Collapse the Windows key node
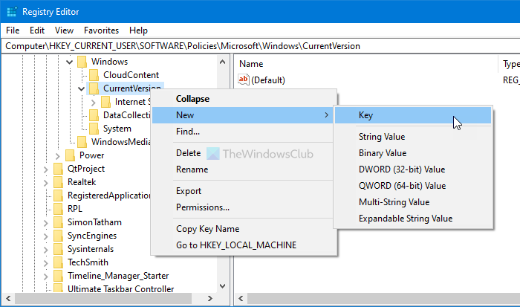Viewport: 520px width, 307px height. click(70, 62)
